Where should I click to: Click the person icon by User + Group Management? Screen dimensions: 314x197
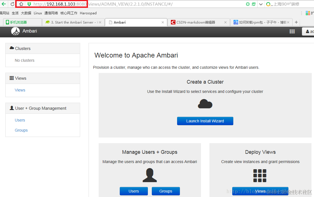(x=12, y=108)
